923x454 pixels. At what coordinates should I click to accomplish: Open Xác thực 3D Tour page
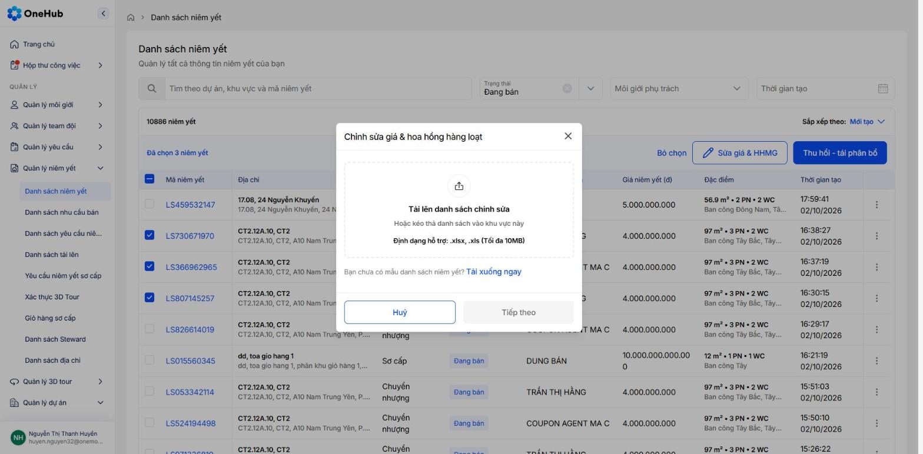[52, 297]
